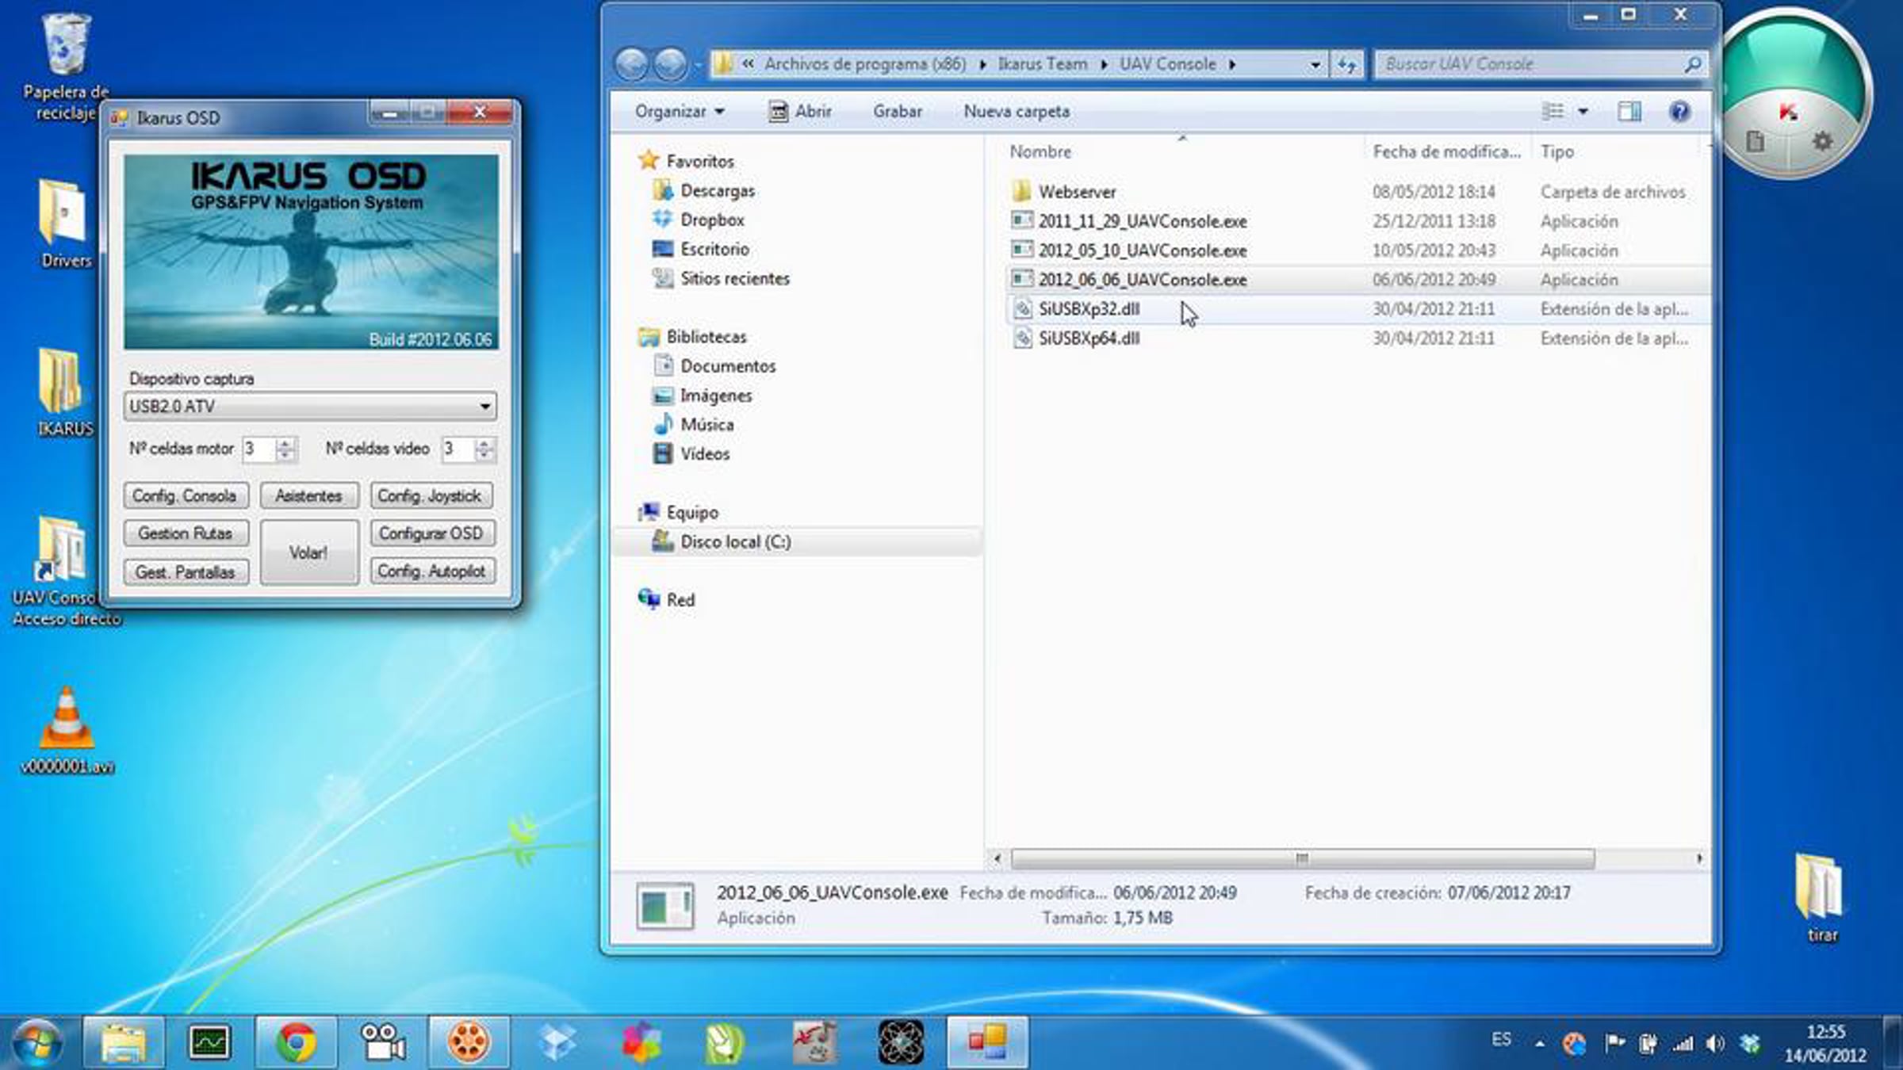Click the Dropbox taskbar icon

(557, 1042)
